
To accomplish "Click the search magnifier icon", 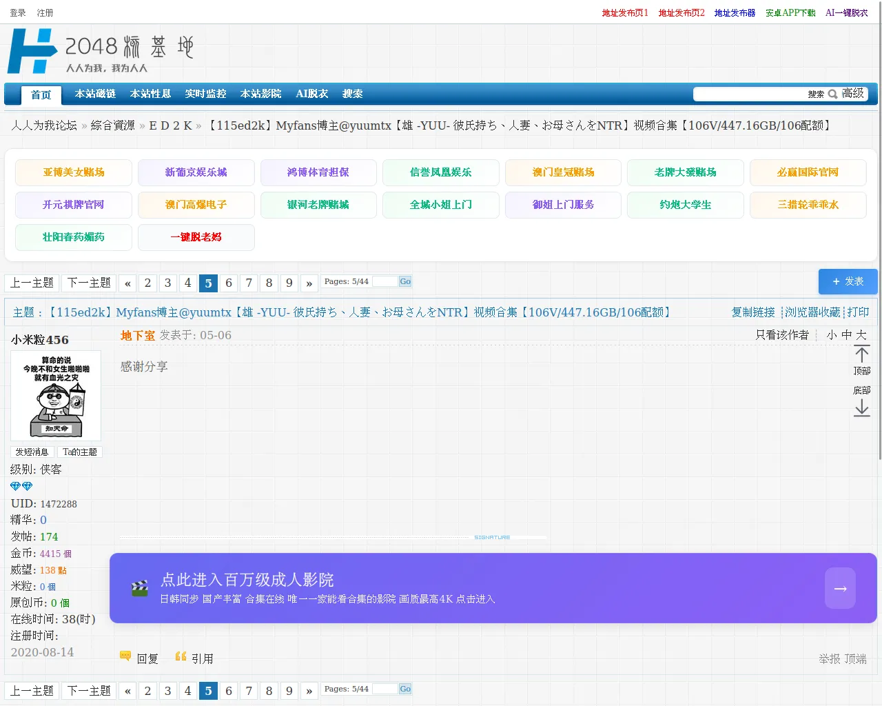I will 832,94.
